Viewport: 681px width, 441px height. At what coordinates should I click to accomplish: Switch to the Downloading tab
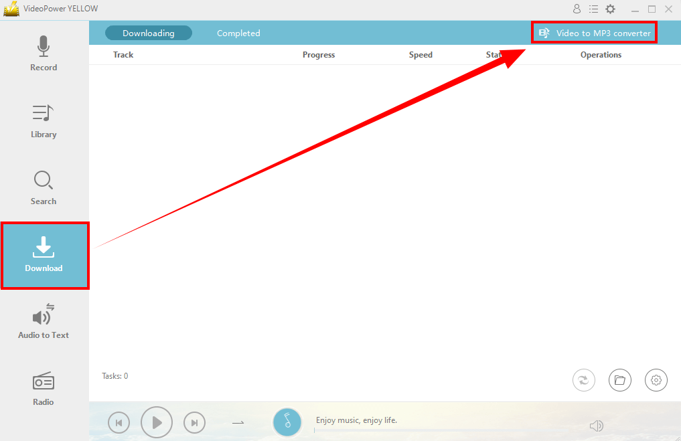149,33
